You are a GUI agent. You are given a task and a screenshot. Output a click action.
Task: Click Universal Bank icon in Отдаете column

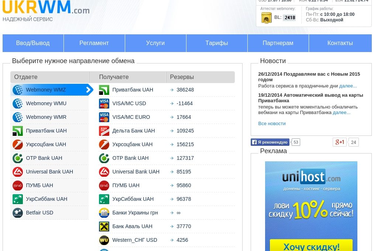pyautogui.click(x=18, y=172)
